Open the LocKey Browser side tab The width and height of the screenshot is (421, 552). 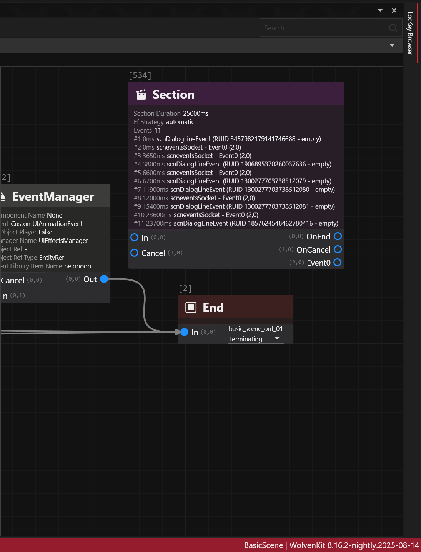(410, 33)
